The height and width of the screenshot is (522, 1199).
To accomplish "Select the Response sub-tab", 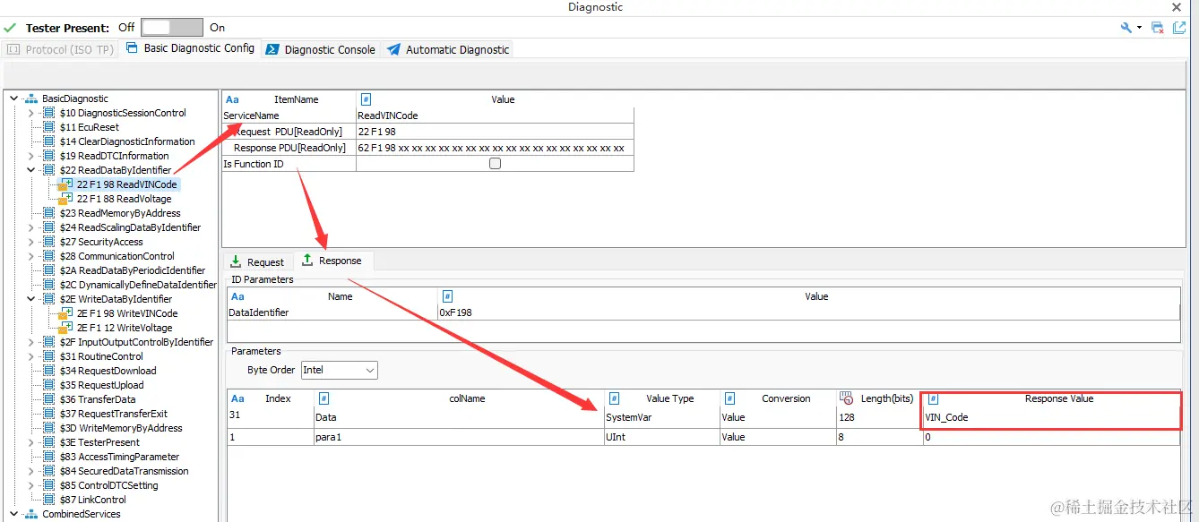I will [332, 261].
